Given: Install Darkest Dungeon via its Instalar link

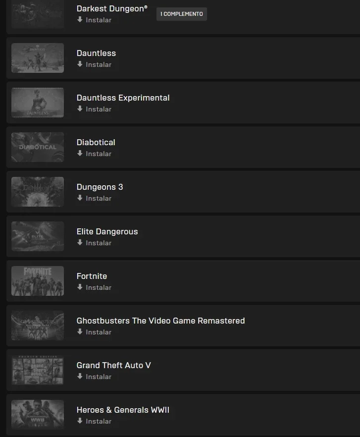Looking at the screenshot, I should click(99, 20).
